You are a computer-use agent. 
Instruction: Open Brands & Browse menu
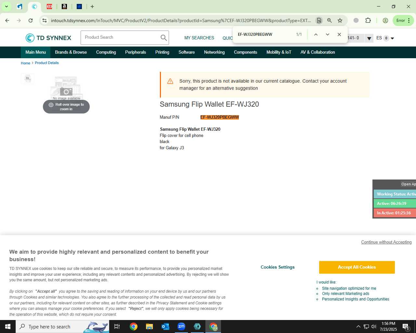(x=71, y=52)
